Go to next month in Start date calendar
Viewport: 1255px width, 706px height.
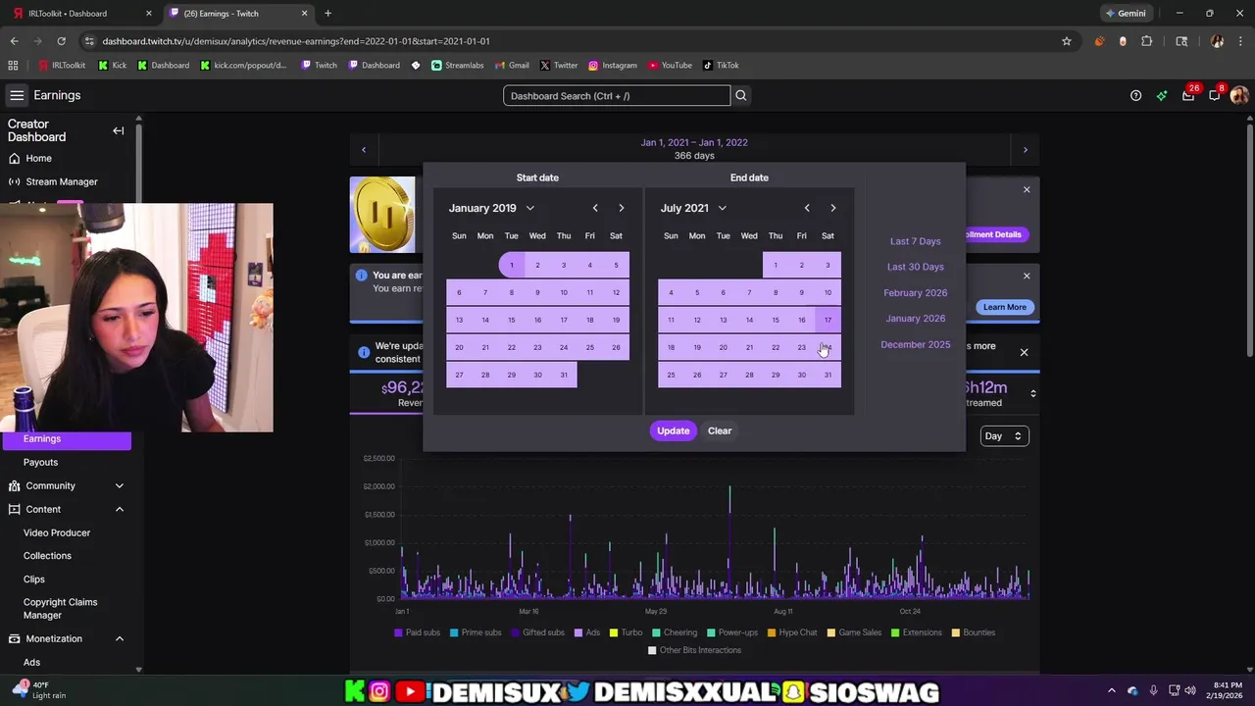pos(621,208)
